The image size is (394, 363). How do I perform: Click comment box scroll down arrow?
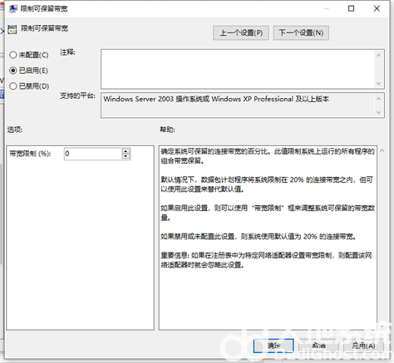(x=379, y=84)
